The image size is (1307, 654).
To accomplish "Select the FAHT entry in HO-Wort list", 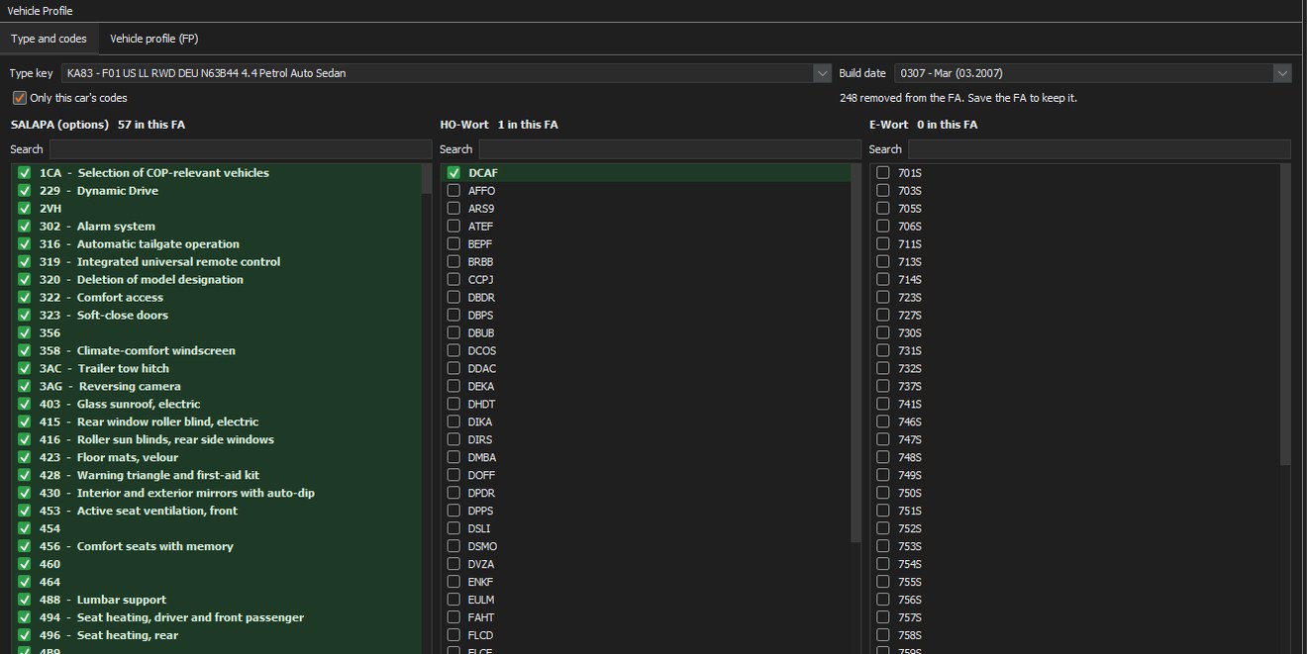I will 646,618.
